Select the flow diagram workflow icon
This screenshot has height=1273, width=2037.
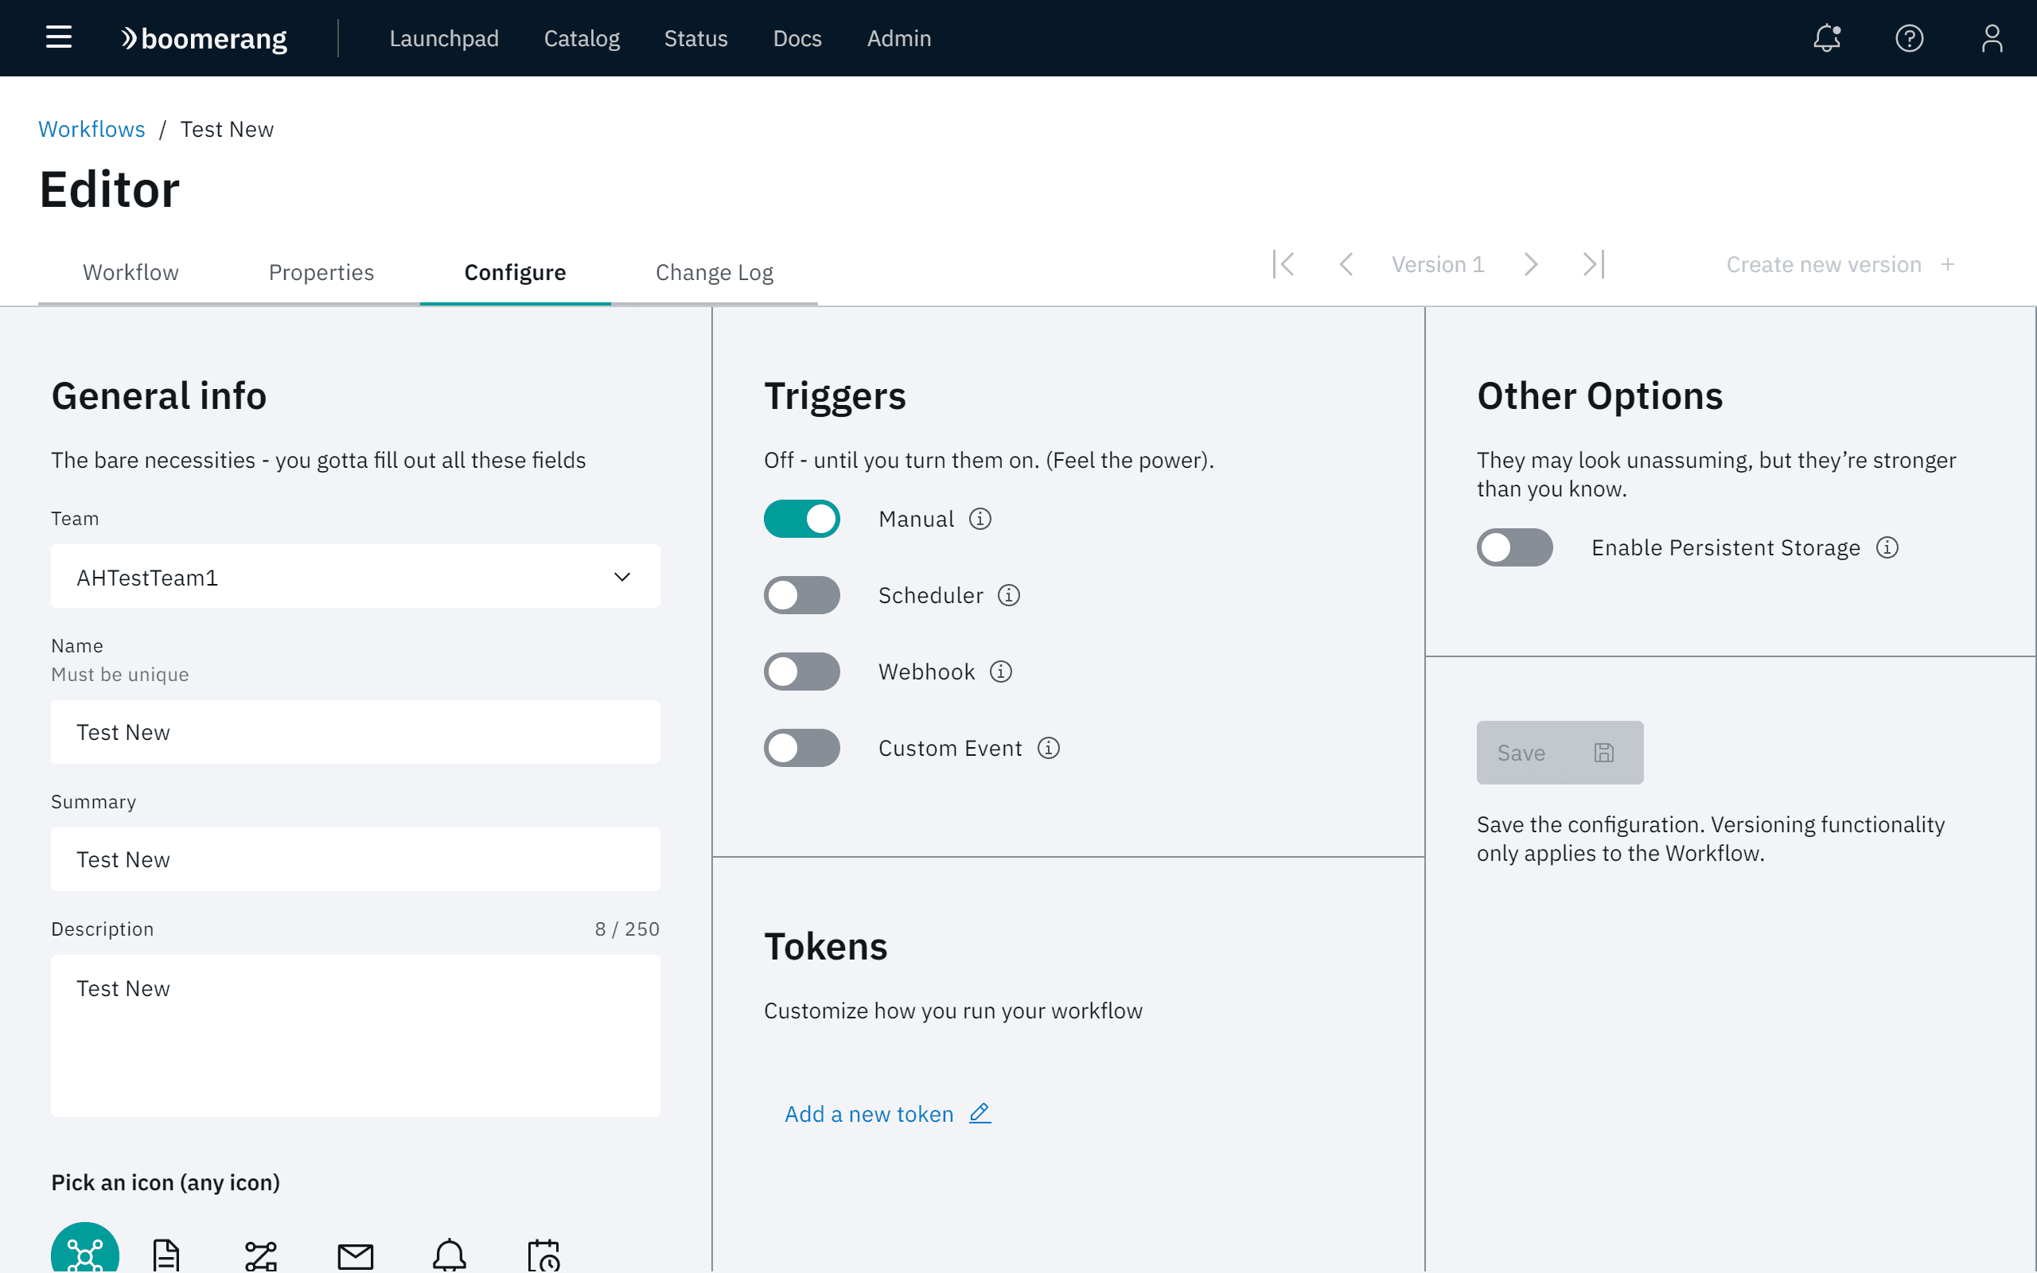point(261,1255)
